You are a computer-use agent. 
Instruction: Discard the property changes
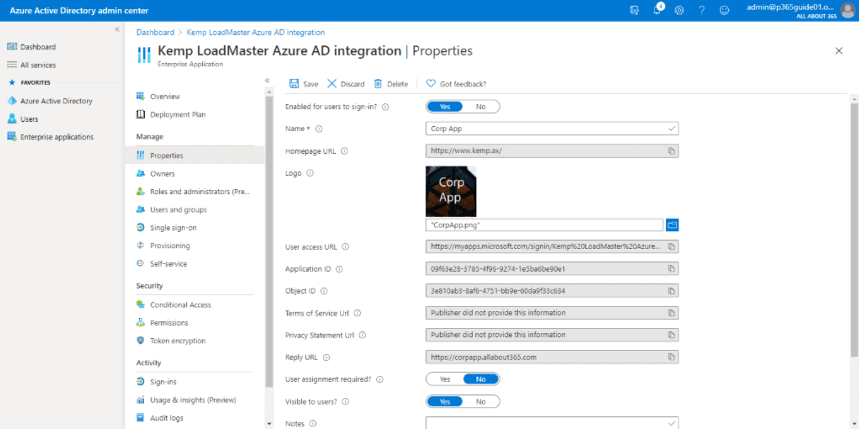click(346, 84)
